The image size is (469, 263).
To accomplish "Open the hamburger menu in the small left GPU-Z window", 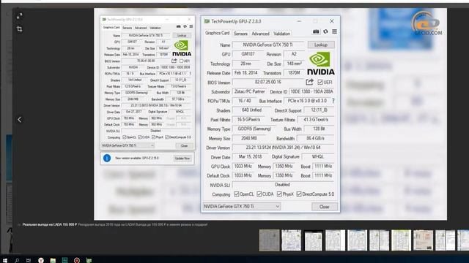I will pyautogui.click(x=191, y=26).
